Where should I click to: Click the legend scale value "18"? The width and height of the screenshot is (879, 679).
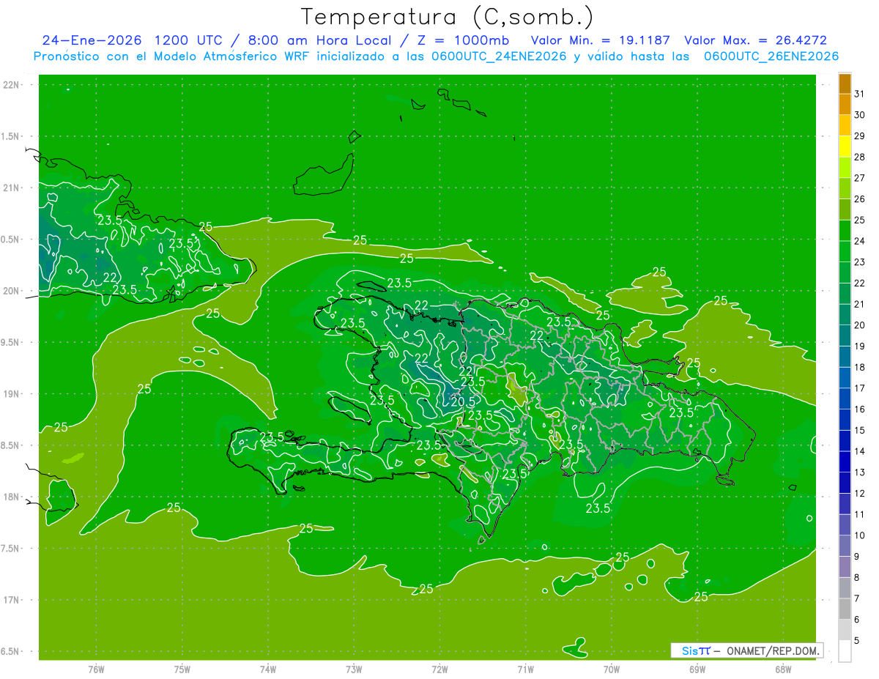(860, 368)
